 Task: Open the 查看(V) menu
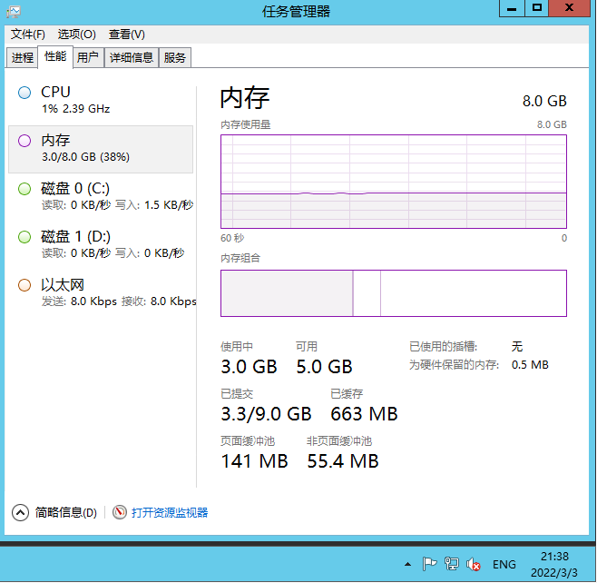(126, 35)
